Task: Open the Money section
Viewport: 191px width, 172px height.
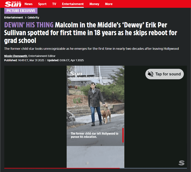Action: [94, 4]
